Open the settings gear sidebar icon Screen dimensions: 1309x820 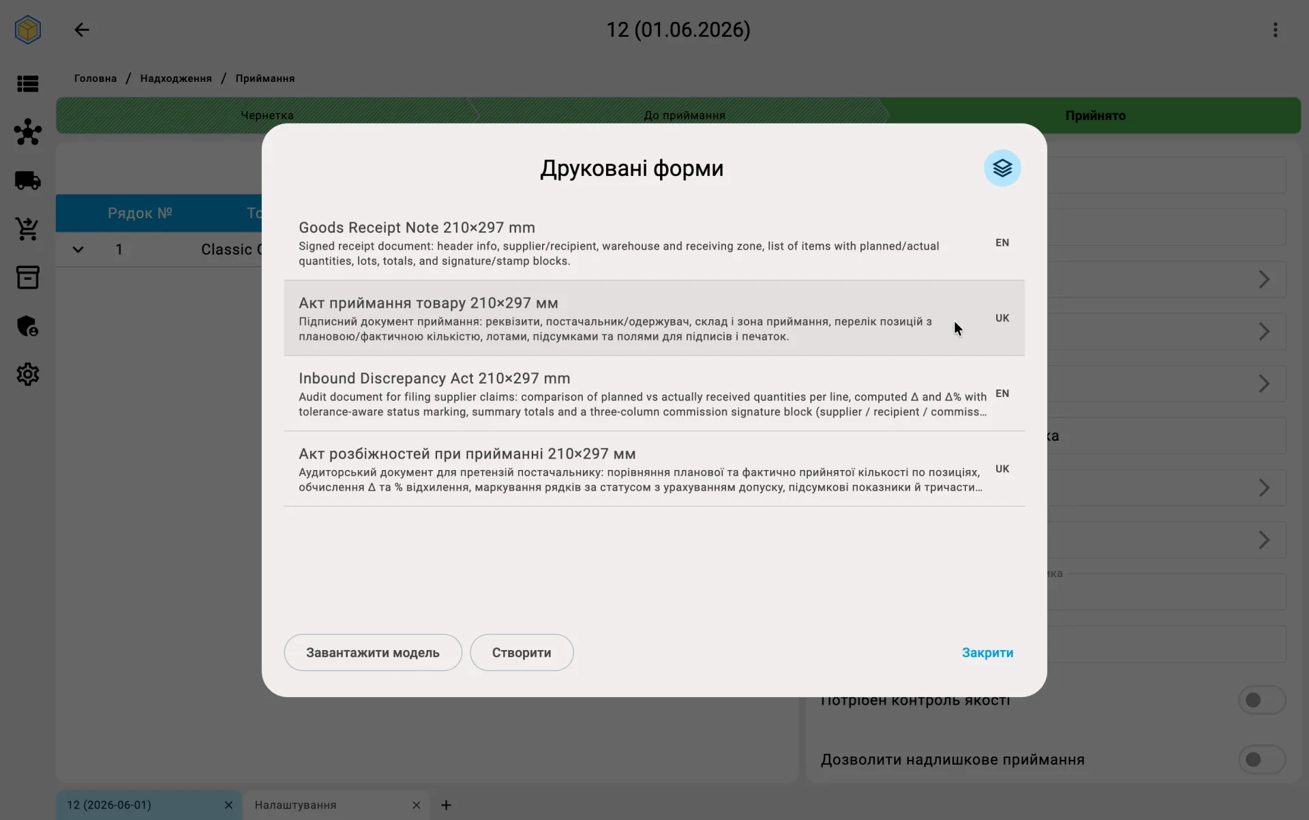pyautogui.click(x=28, y=374)
